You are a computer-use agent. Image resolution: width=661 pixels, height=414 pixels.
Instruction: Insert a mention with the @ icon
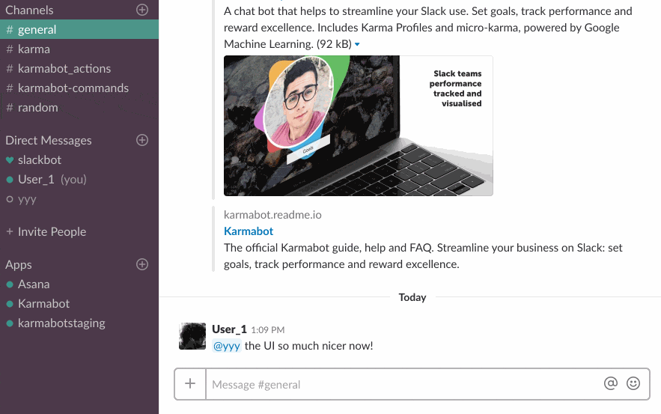click(x=610, y=383)
